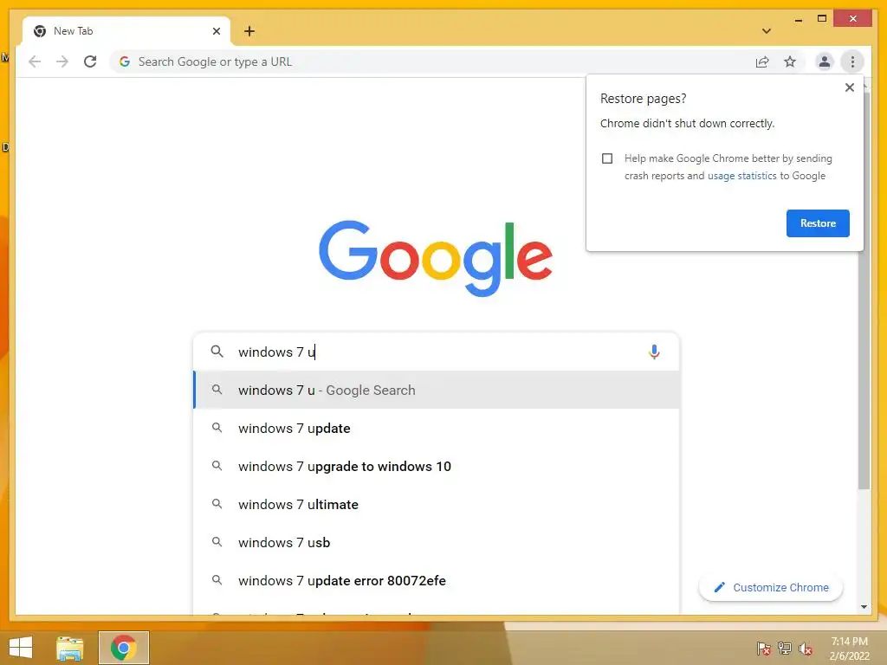
Task: Click the scrollbar down arrow
Action: point(864,607)
